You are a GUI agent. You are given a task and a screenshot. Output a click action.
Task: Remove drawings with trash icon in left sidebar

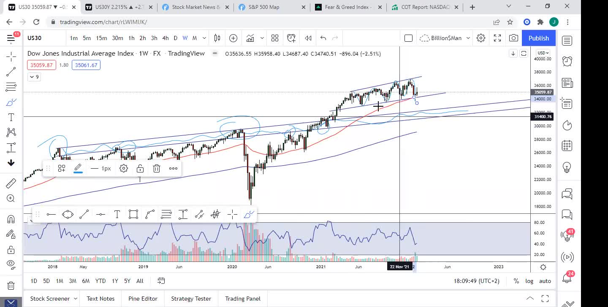pos(11,285)
